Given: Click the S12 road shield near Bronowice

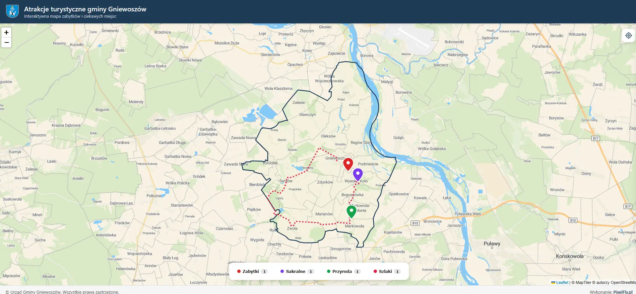Looking at the screenshot, I should tap(415, 223).
